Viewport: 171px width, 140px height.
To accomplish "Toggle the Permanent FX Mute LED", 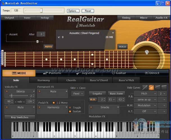I will click(39, 91).
